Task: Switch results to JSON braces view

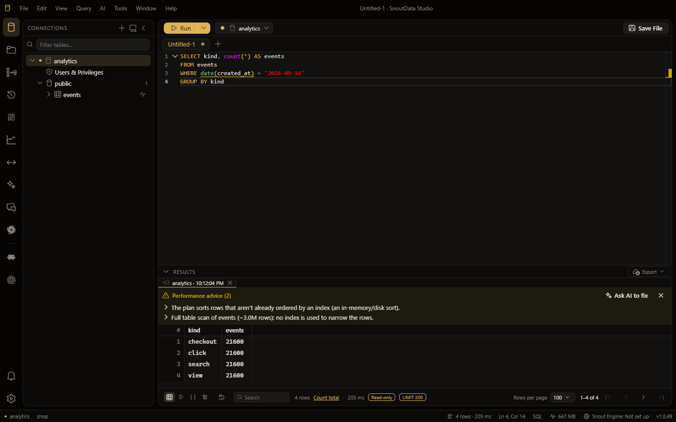Action: coord(193,397)
